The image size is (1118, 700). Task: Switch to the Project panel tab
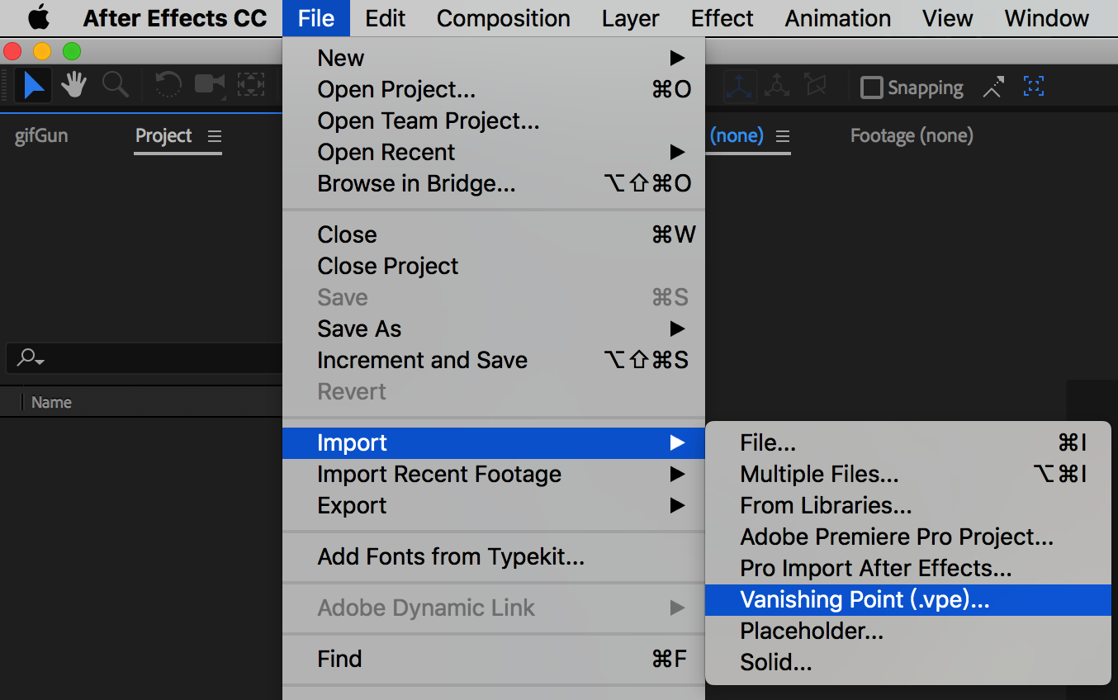click(x=163, y=135)
